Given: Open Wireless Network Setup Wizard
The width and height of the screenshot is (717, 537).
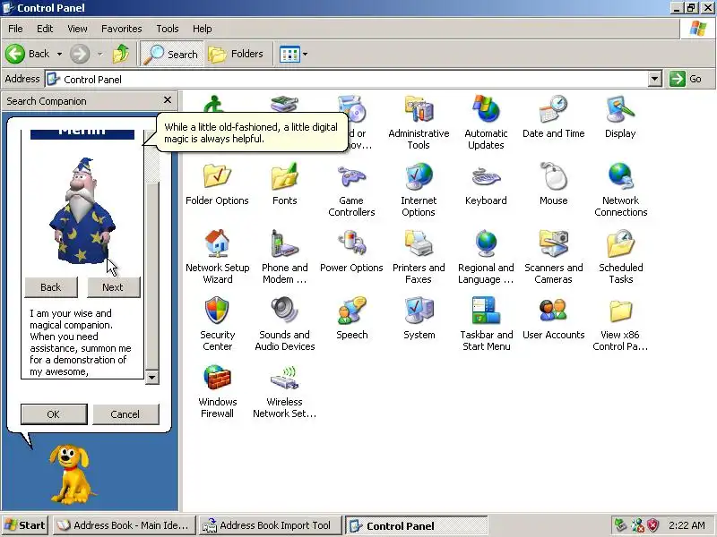Looking at the screenshot, I should (x=284, y=391).
